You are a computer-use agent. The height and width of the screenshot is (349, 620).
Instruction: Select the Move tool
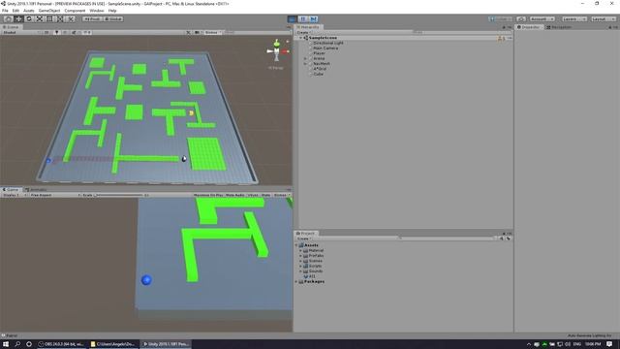pyautogui.click(x=18, y=18)
